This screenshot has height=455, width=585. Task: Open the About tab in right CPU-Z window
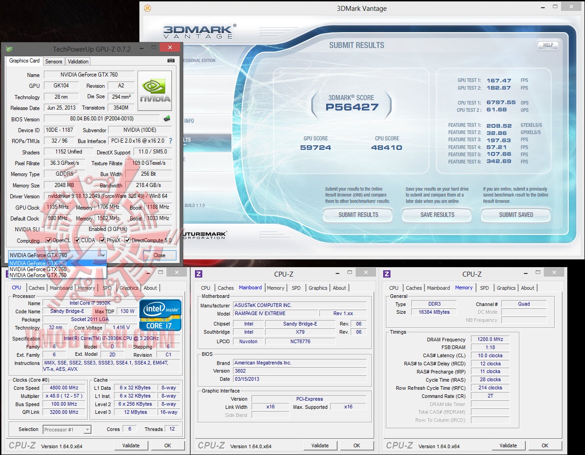(x=528, y=288)
